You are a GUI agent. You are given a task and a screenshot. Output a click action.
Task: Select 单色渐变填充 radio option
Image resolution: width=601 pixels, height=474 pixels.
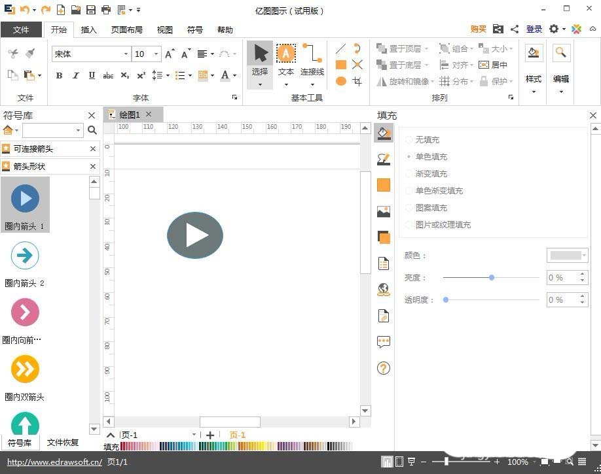click(409, 191)
